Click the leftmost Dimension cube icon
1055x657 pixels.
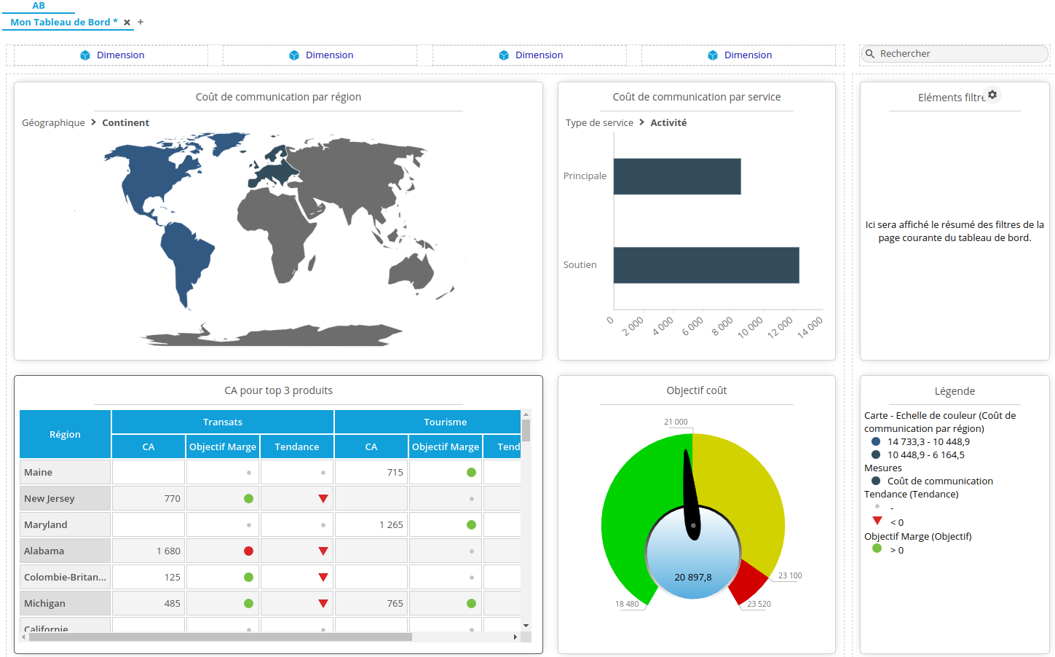point(85,55)
